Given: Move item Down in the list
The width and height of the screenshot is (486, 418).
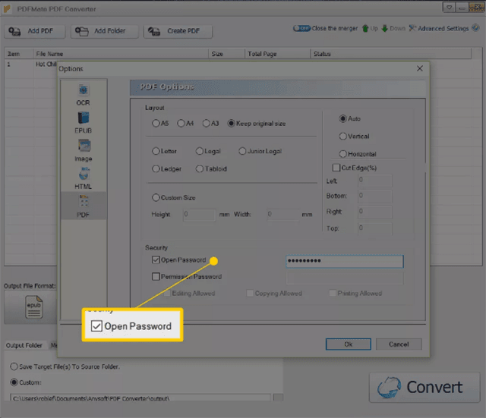Looking at the screenshot, I should [x=393, y=29].
